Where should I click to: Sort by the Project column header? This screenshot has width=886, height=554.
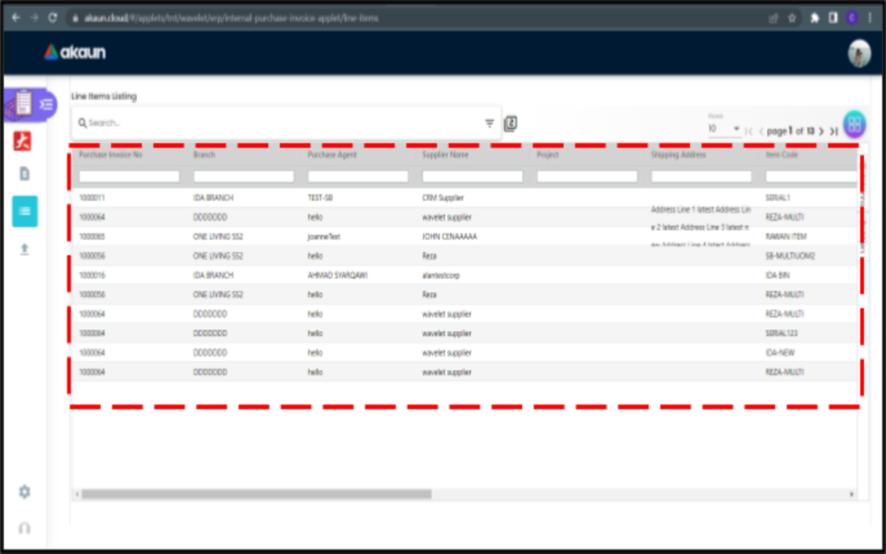[548, 155]
